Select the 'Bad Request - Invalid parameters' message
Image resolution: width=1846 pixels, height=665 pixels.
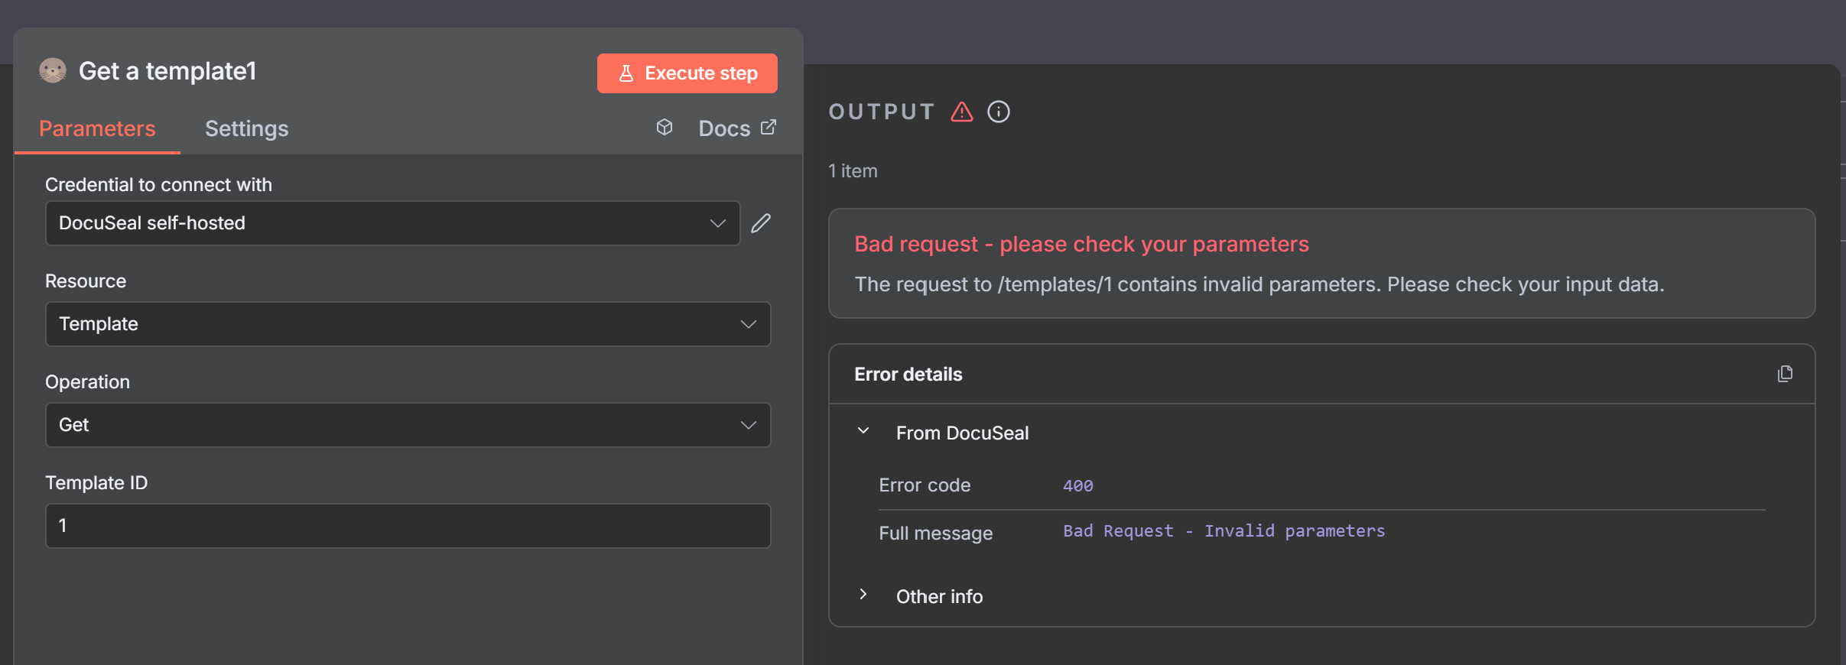pyautogui.click(x=1224, y=531)
